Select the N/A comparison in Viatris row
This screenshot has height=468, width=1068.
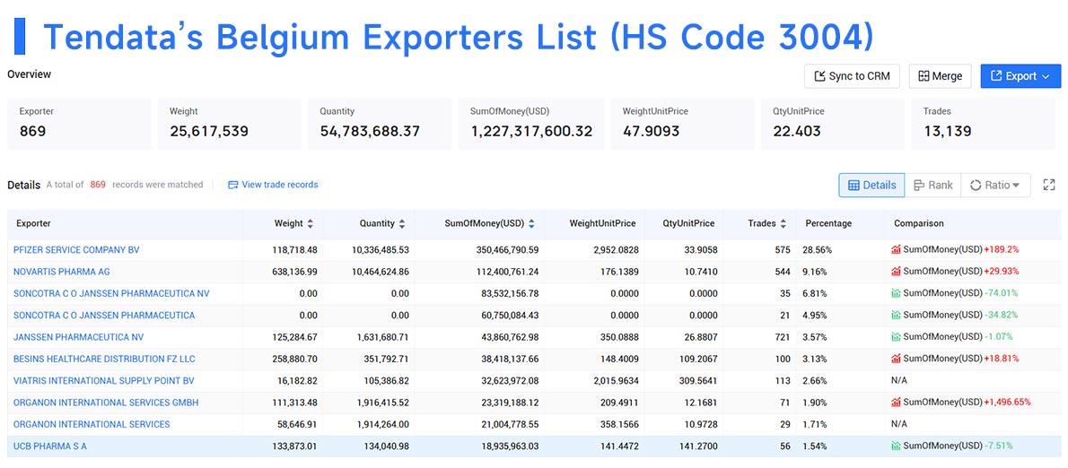(899, 380)
